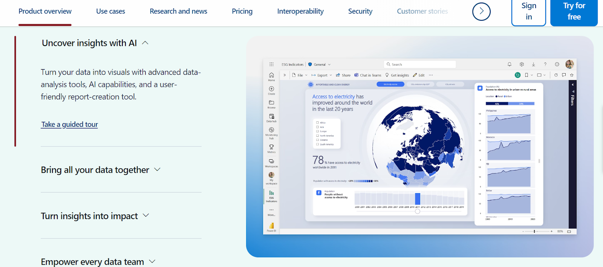
Task: Select ESG Indicators report in sidebar
Action: point(271,196)
